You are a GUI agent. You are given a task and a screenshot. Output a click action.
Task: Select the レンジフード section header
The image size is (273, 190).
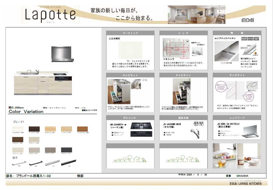237,118
